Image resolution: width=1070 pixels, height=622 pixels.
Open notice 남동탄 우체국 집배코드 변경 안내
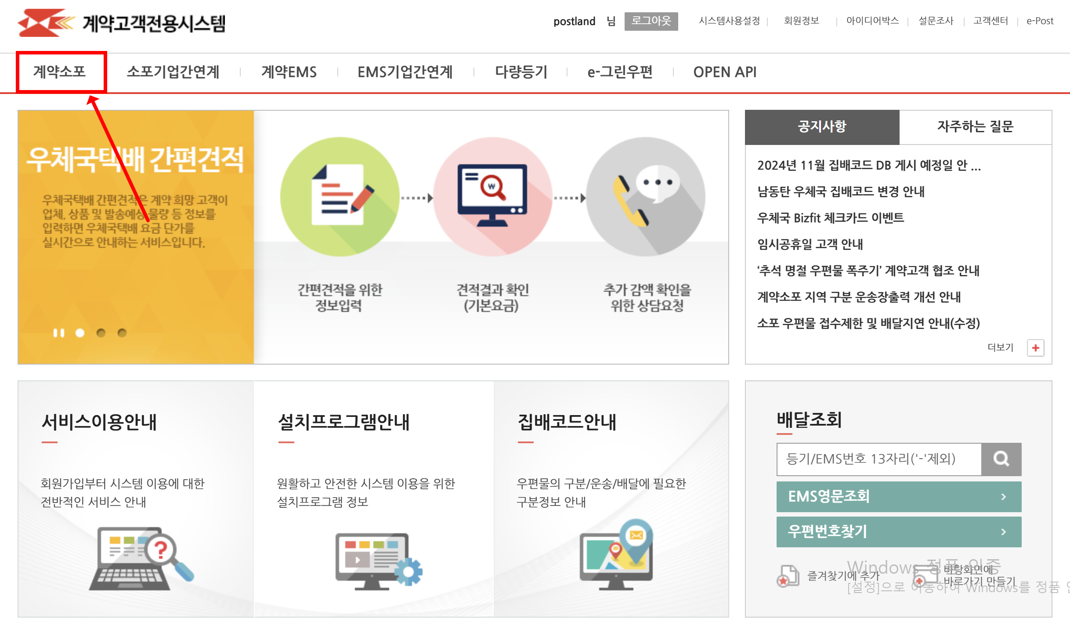841,192
